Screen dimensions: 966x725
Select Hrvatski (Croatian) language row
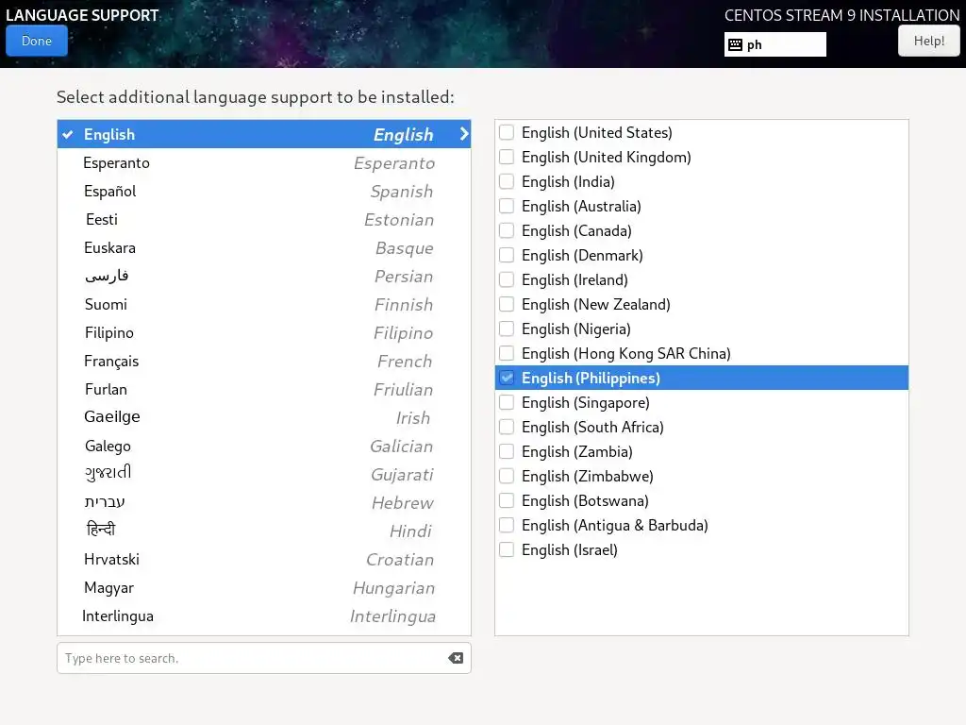(x=264, y=559)
